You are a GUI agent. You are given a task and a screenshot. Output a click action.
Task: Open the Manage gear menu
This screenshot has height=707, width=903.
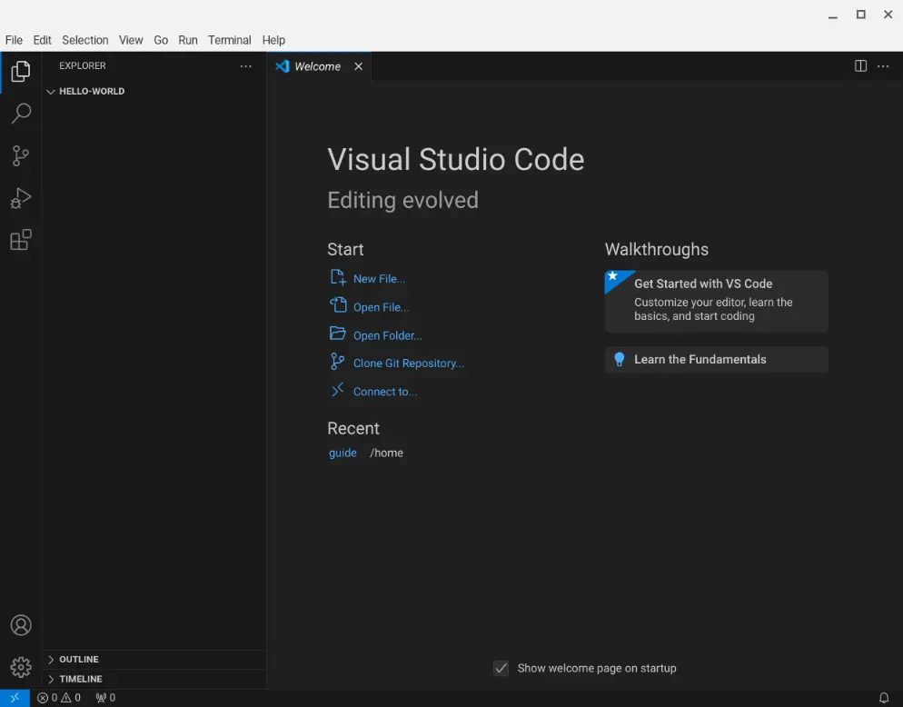click(x=20, y=667)
